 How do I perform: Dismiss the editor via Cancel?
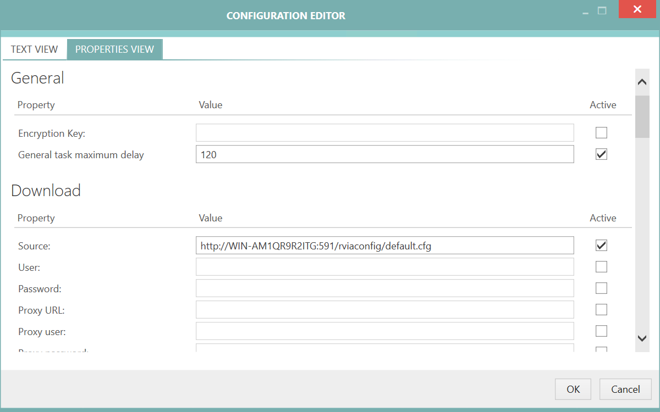click(x=625, y=389)
